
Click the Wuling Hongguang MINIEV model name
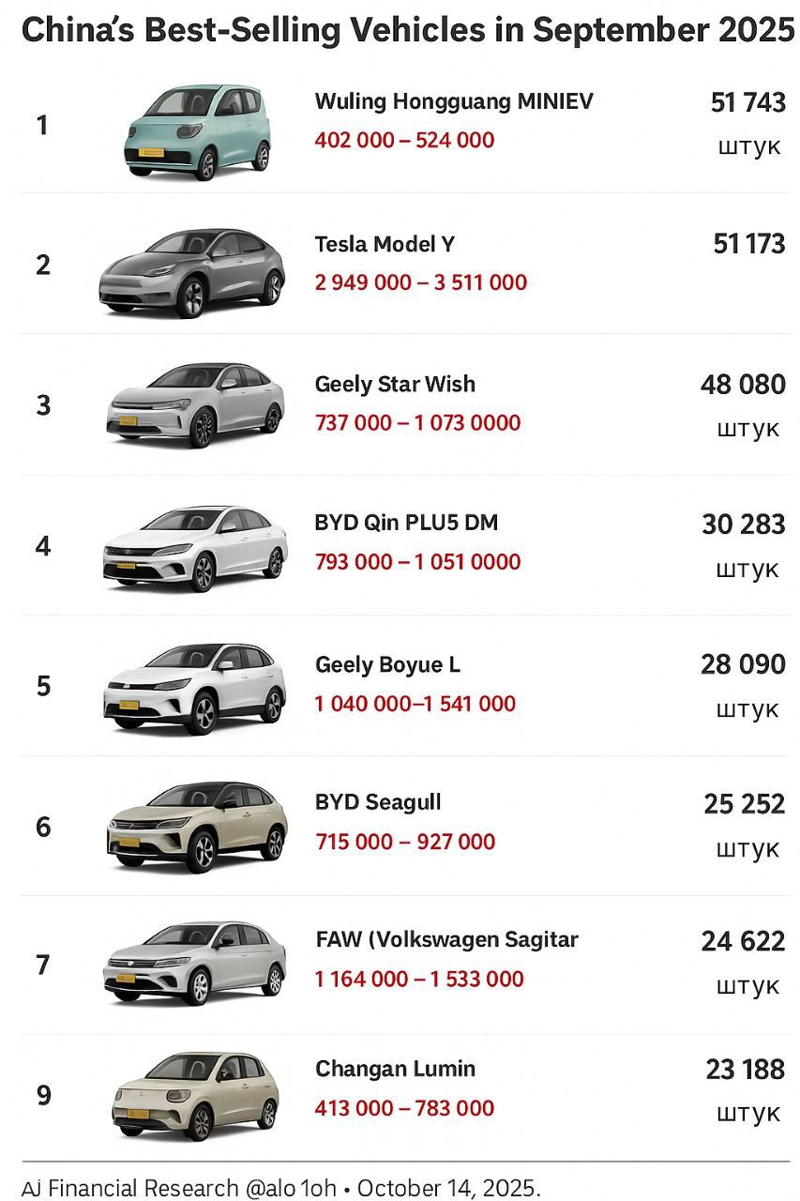click(x=454, y=101)
